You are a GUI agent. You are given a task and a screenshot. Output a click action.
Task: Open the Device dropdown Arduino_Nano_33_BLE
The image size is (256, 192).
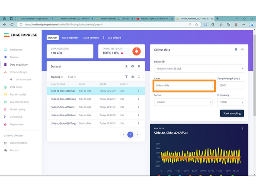pyautogui.click(x=199, y=69)
